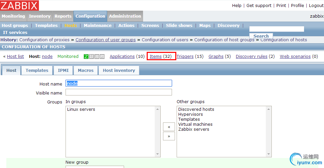Move selected group right with » button
Screen dimensions: 324x168
(169, 136)
